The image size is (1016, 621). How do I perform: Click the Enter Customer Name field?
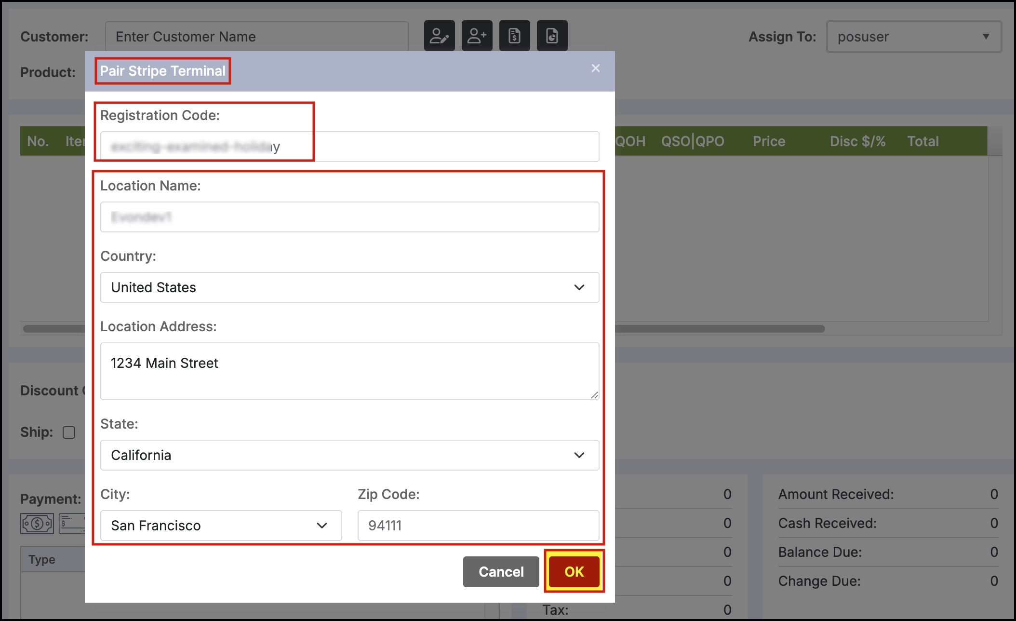(x=256, y=37)
